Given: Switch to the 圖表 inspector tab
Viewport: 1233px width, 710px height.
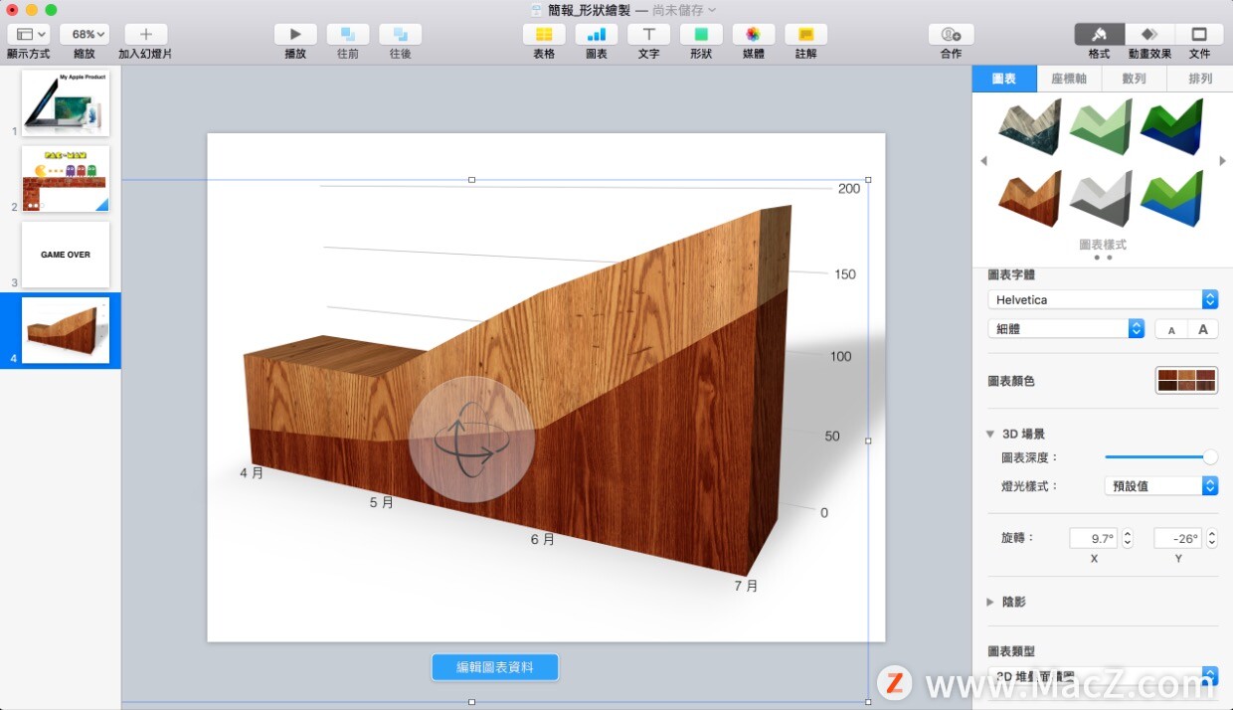Looking at the screenshot, I should click(x=1005, y=79).
